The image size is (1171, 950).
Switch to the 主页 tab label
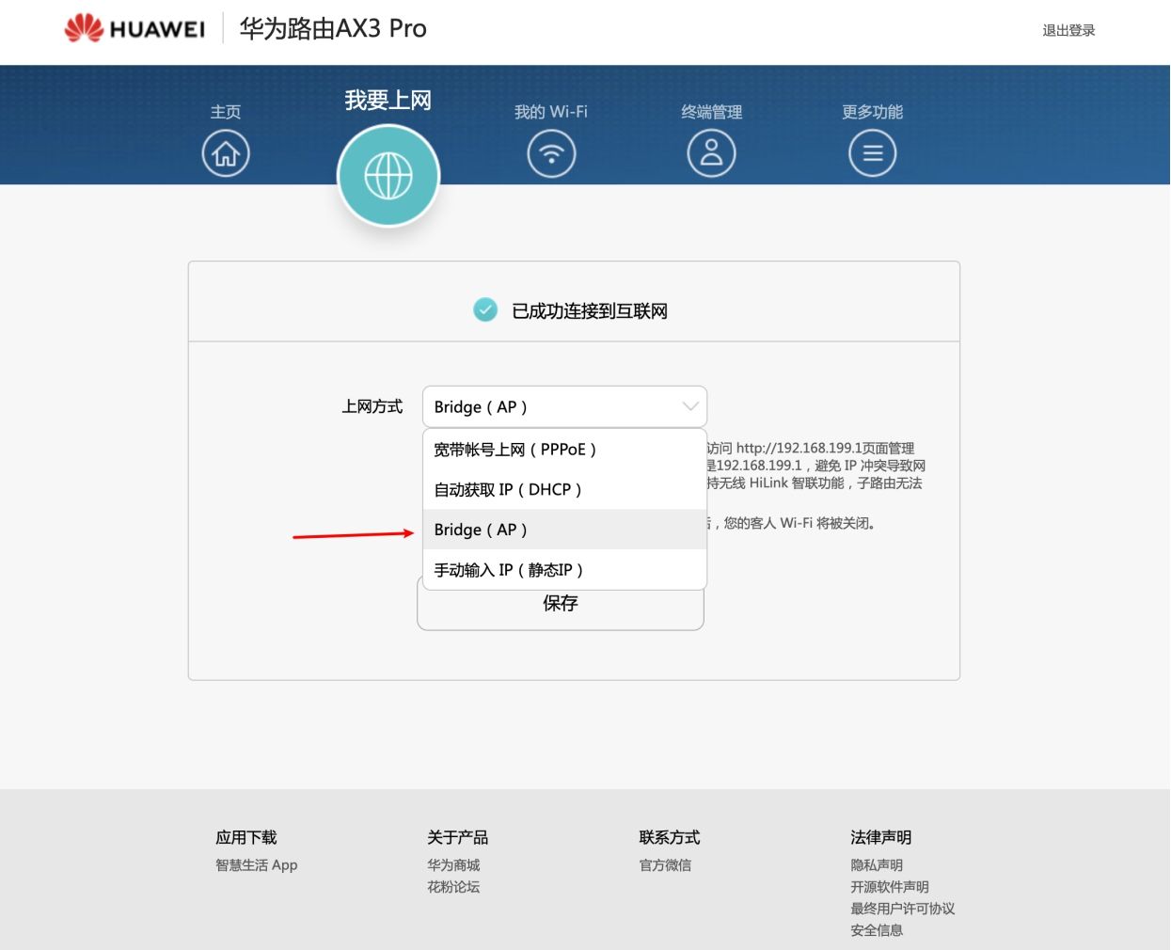click(226, 112)
